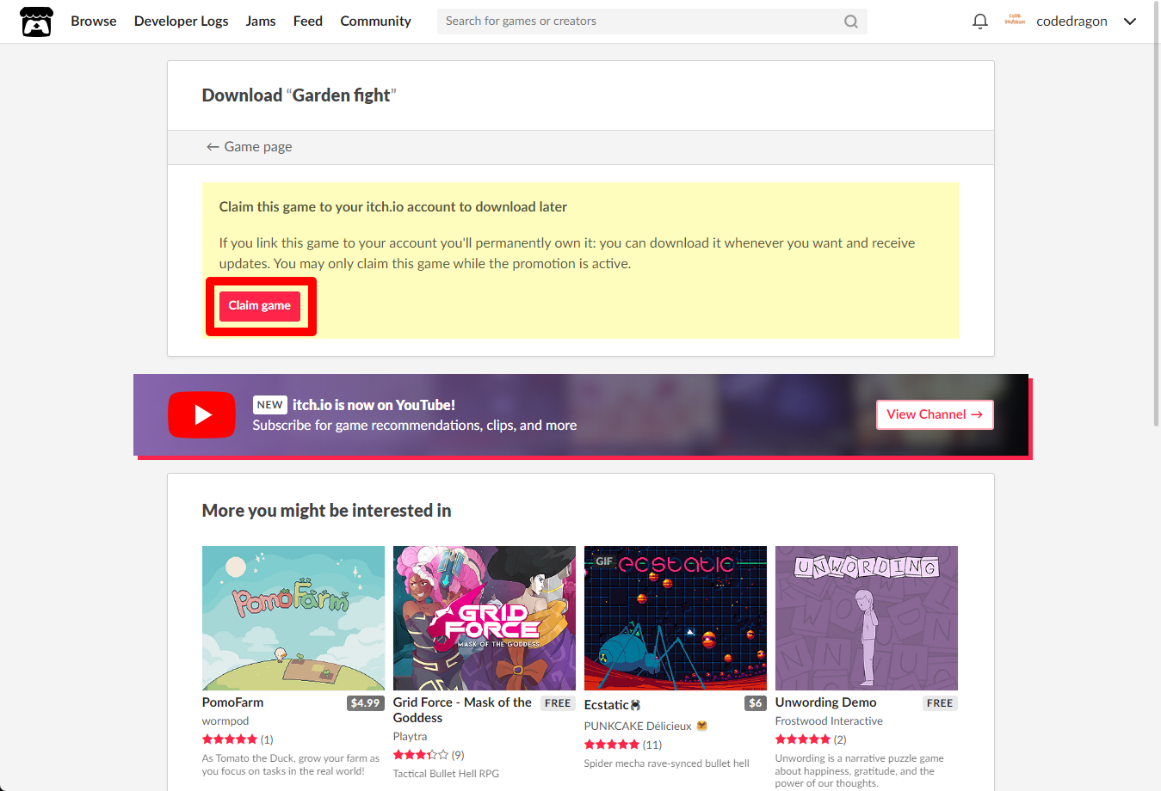Image resolution: width=1161 pixels, height=791 pixels.
Task: Open the Grid Force game thumbnail
Action: [485, 618]
